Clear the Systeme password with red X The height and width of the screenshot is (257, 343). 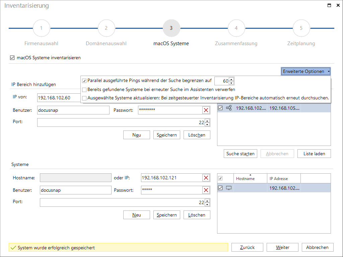pyautogui.click(x=206, y=190)
